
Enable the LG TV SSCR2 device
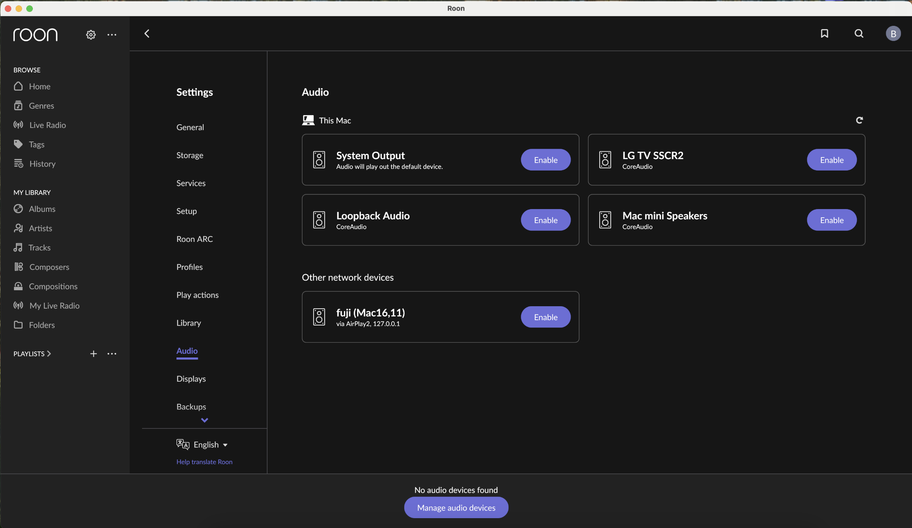(x=832, y=160)
